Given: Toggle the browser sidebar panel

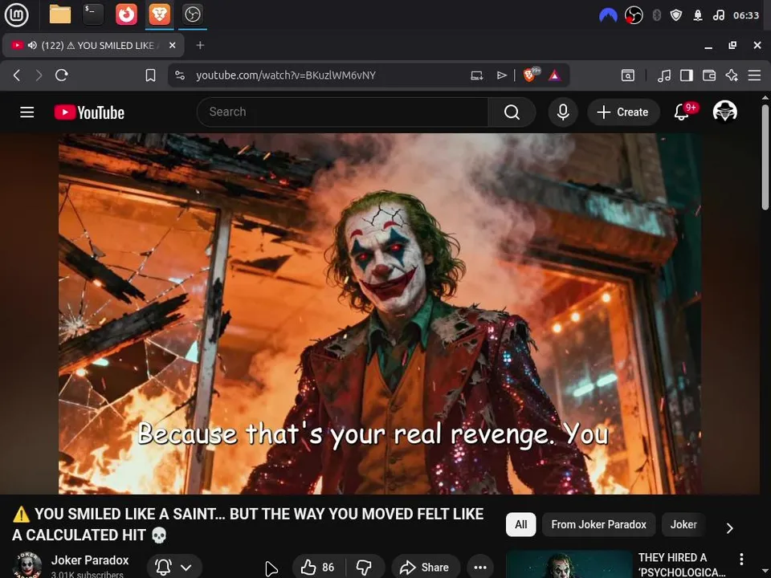Looking at the screenshot, I should click(687, 75).
